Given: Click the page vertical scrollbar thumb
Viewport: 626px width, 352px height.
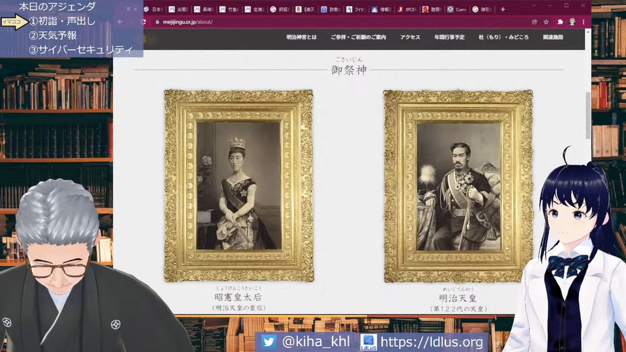Looking at the screenshot, I should click(x=588, y=116).
